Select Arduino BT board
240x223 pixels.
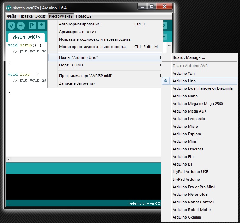click(x=199, y=164)
